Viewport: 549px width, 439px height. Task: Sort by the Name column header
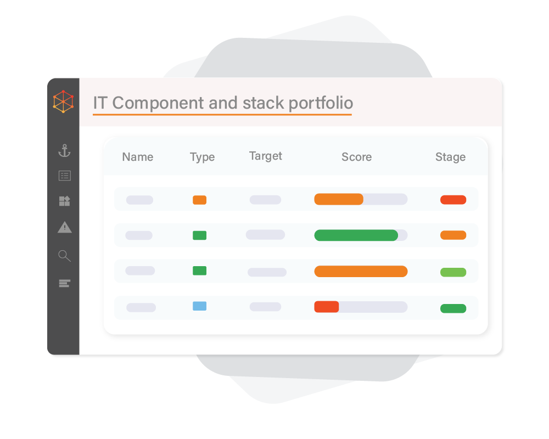(137, 157)
